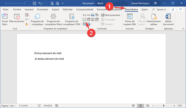Open the Fișier tab
The height and width of the screenshot is (108, 186).
(x=5, y=9)
